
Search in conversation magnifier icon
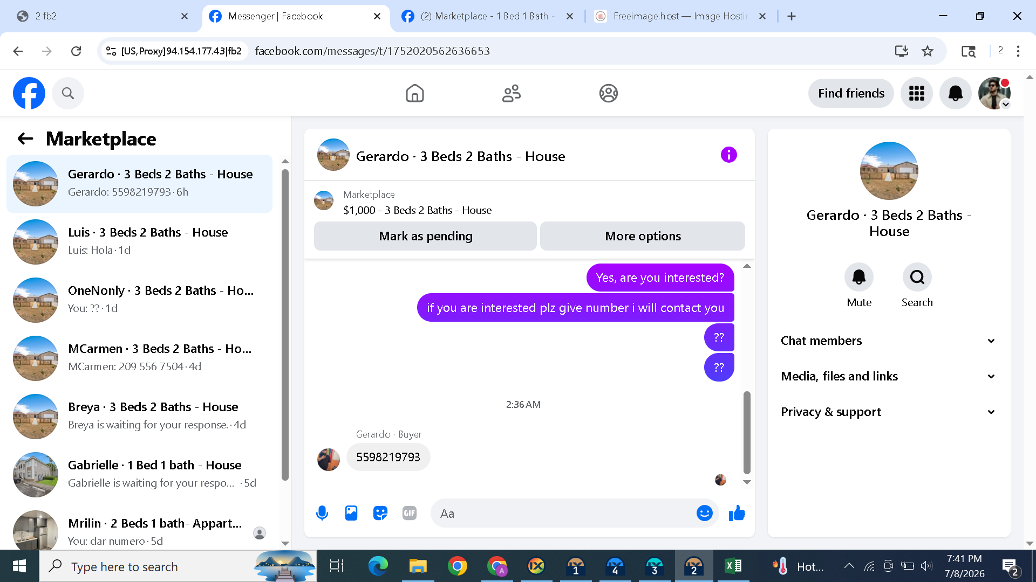point(917,277)
